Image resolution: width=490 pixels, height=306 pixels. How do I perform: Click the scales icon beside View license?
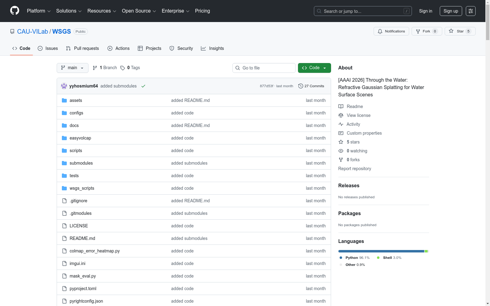(341, 115)
